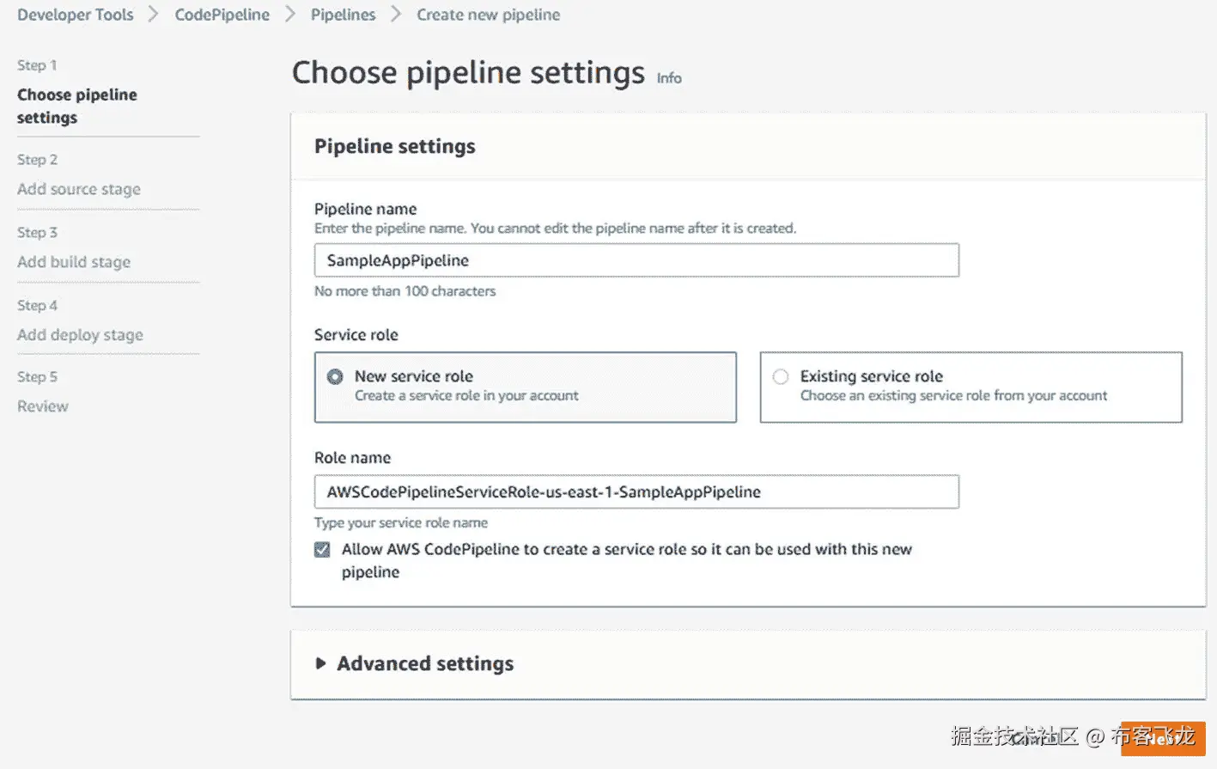Jump to Add source stage step
Viewport: 1217px width, 769px height.
pyautogui.click(x=79, y=189)
